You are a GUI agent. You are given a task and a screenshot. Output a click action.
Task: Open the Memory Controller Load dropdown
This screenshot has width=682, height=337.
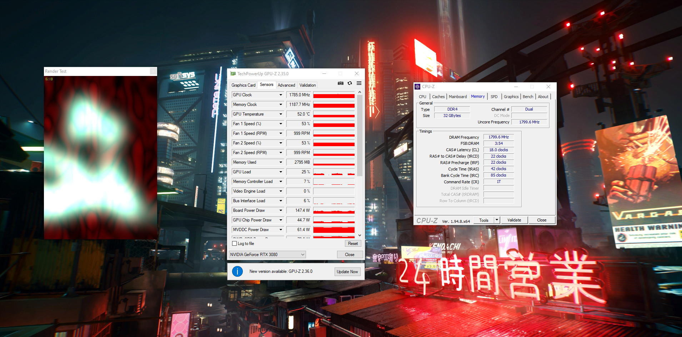[281, 182]
